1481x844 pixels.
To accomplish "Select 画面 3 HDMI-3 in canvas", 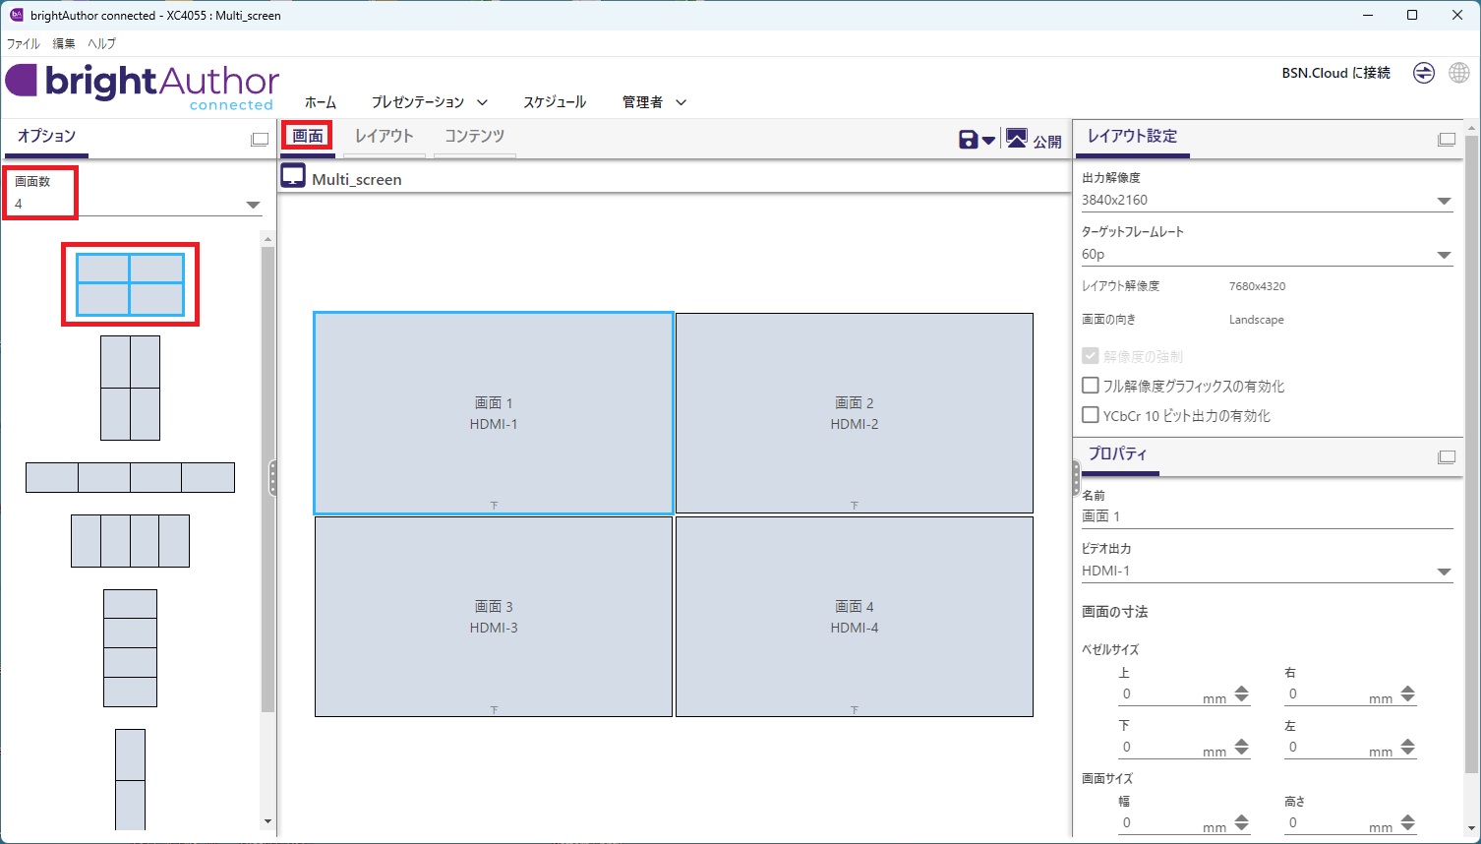I will tap(494, 617).
